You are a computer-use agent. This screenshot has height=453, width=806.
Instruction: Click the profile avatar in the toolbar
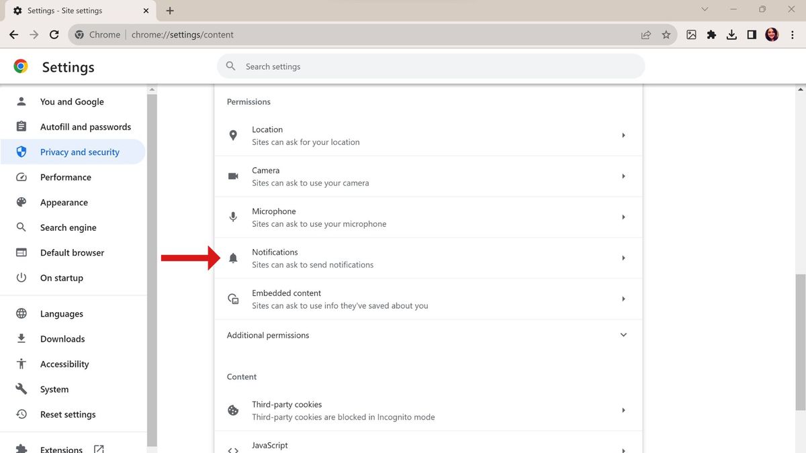pyautogui.click(x=771, y=34)
